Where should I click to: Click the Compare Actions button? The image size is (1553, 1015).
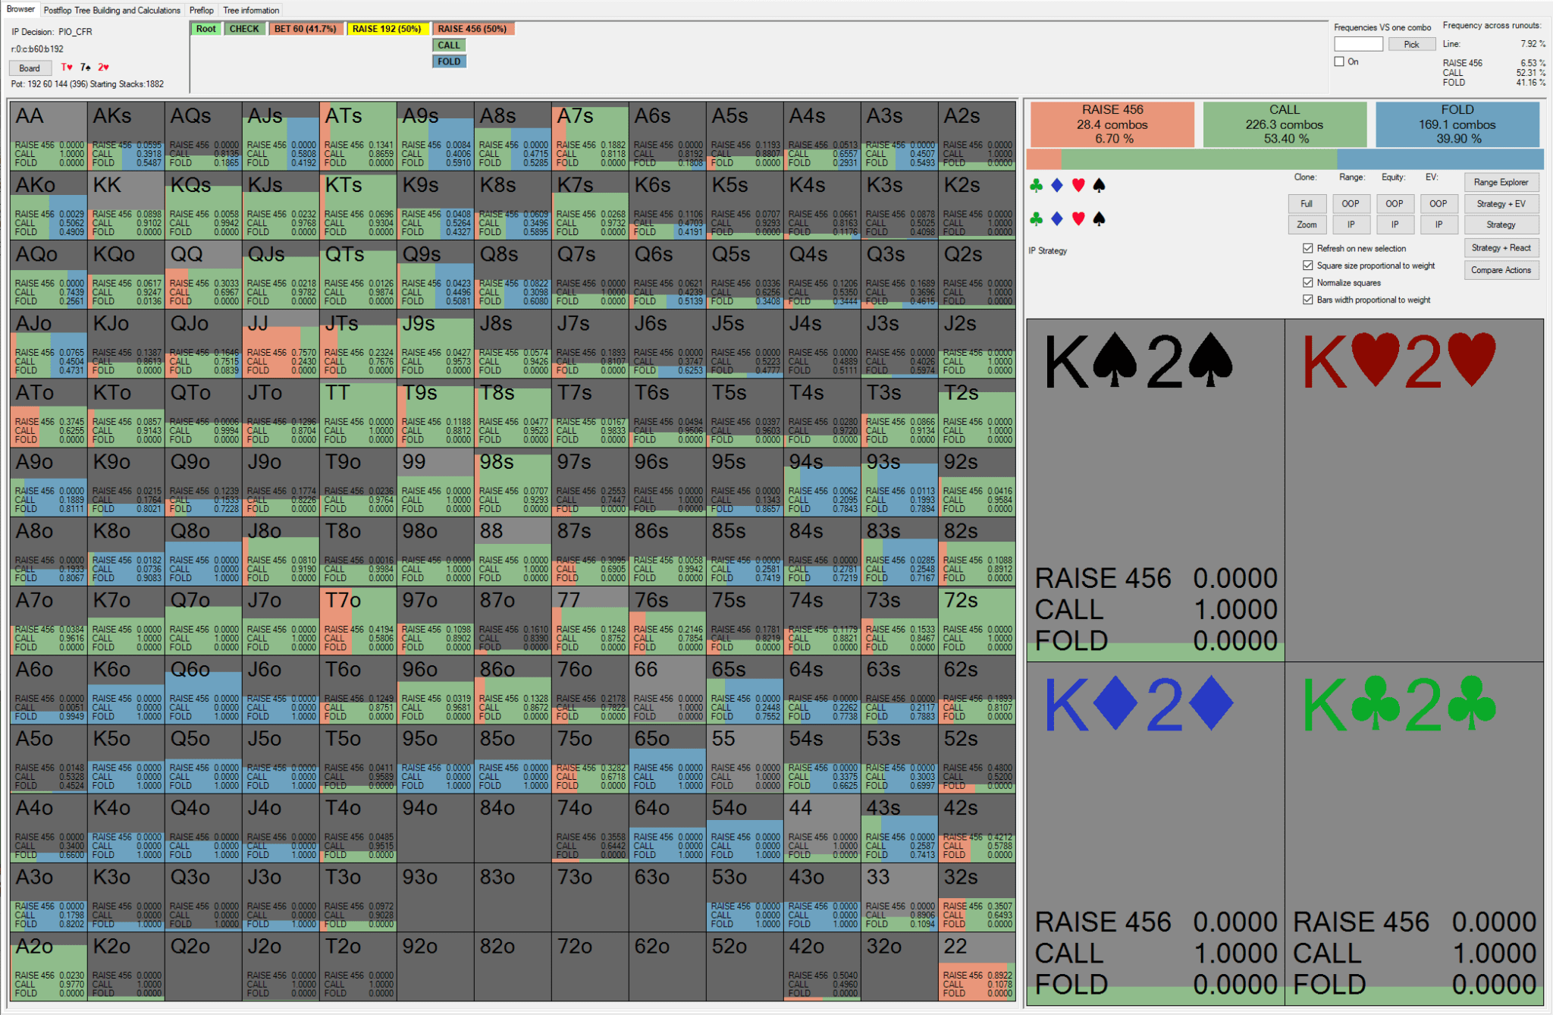pyautogui.click(x=1501, y=270)
